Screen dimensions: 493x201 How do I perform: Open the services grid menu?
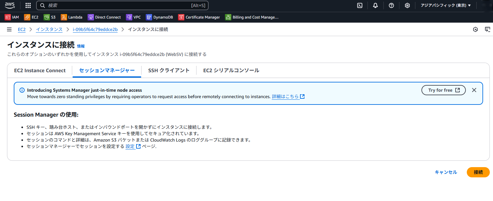[28, 5]
